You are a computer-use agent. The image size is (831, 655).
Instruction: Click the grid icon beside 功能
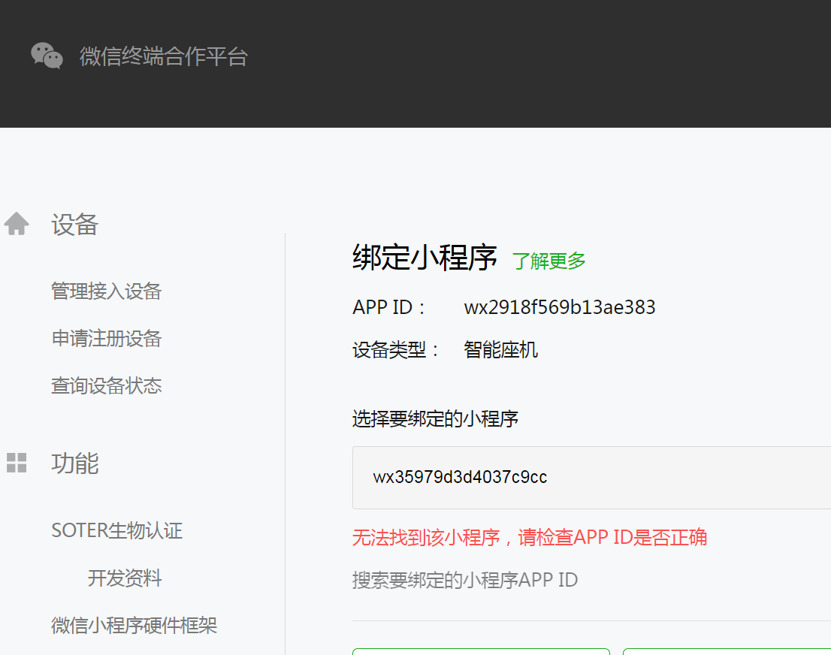click(17, 463)
